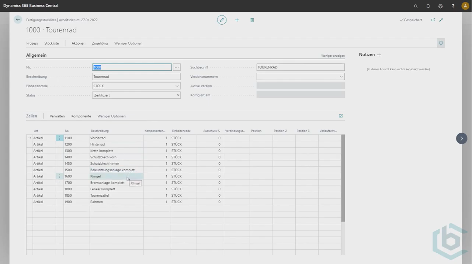Click the Beschreibung field Tourenrad

(x=136, y=77)
